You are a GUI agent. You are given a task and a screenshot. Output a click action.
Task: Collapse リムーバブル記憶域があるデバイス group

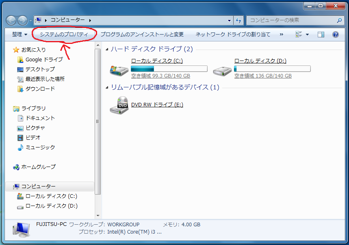107,87
